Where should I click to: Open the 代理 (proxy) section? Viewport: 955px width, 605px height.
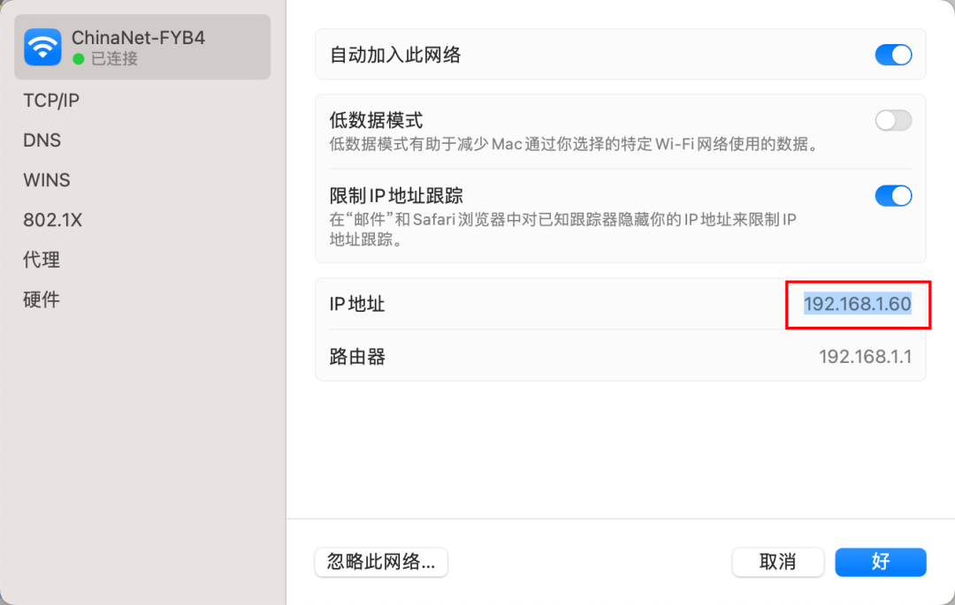point(42,260)
